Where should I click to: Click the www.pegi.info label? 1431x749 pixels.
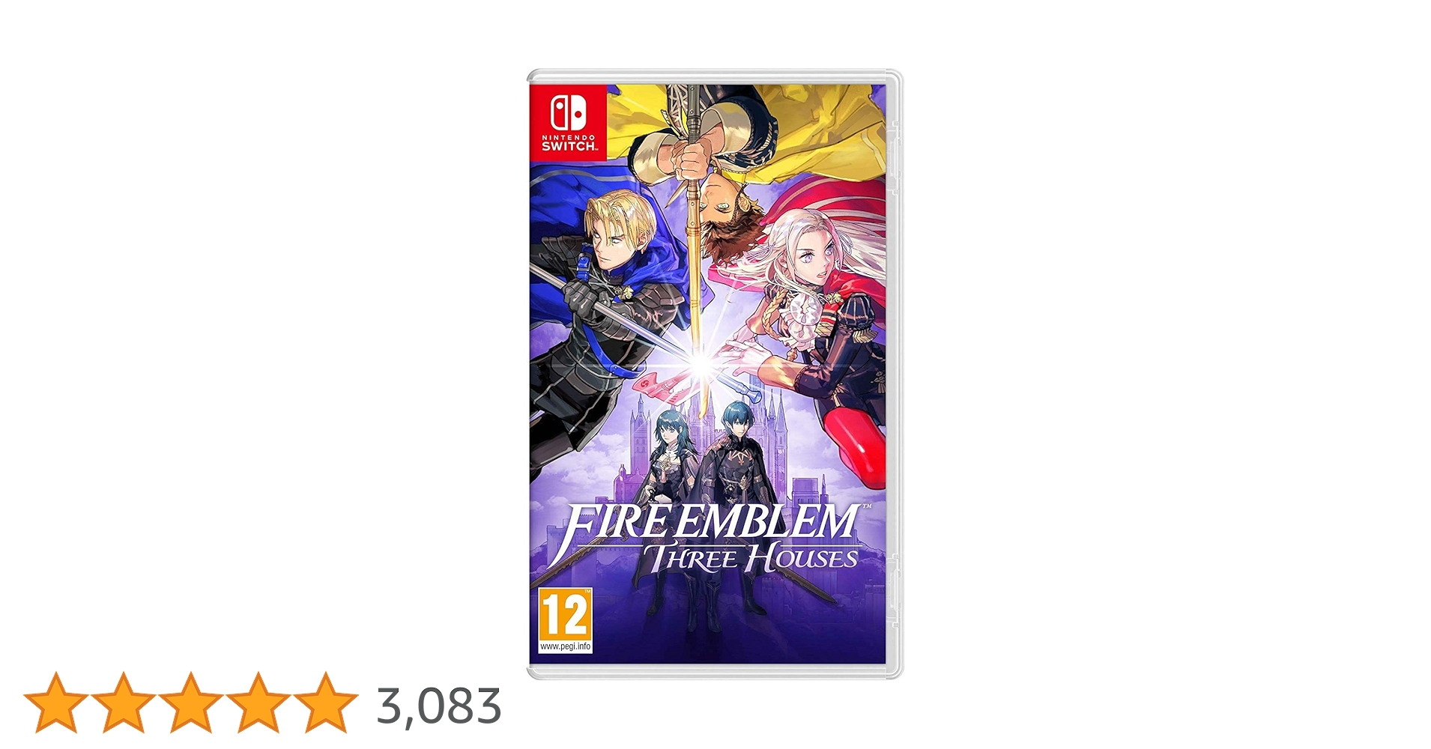[x=566, y=646]
